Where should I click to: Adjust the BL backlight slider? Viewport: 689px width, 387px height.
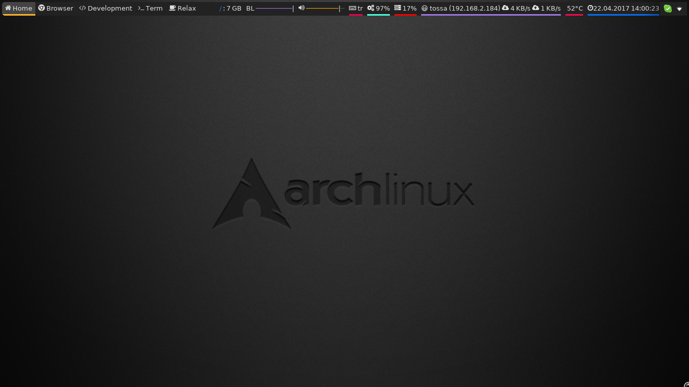(x=274, y=9)
